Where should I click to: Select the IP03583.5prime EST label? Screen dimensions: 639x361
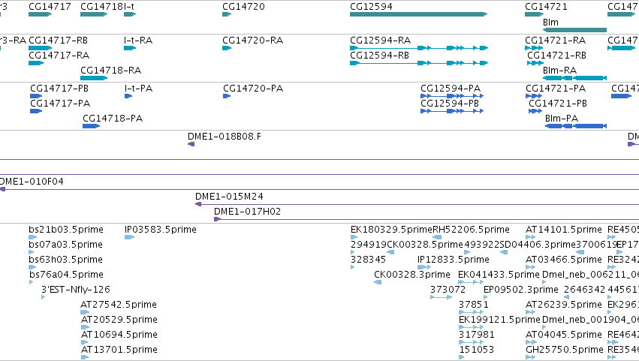(161, 230)
